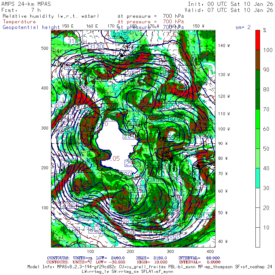
Task: Click the '120 W' longitude label
Action: click(224, 96)
